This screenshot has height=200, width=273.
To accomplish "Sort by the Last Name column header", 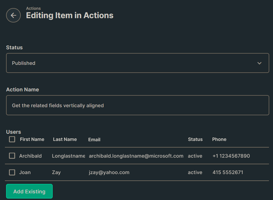I will click(65, 139).
